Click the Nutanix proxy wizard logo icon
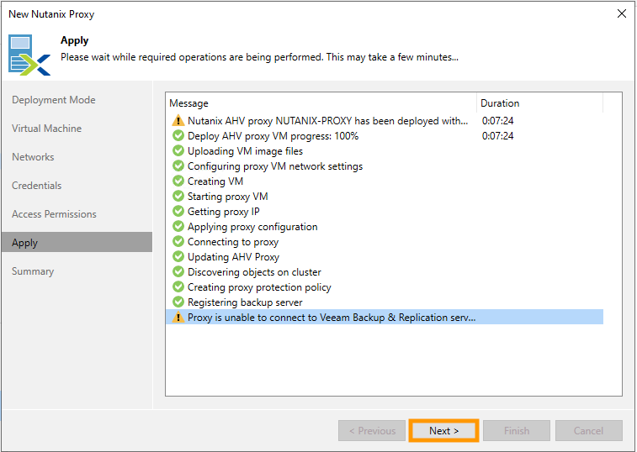Viewport: 637px width, 452px height. [29, 55]
